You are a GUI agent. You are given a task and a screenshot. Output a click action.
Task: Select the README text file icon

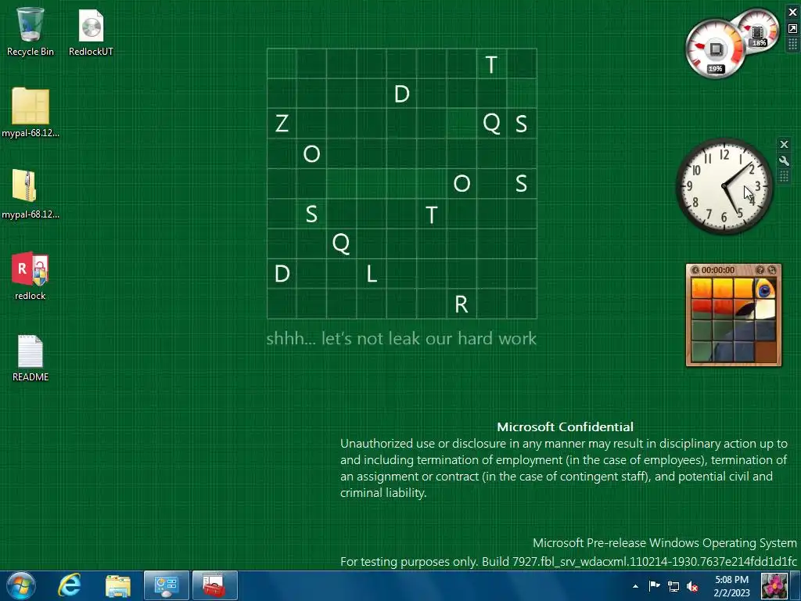(x=31, y=358)
